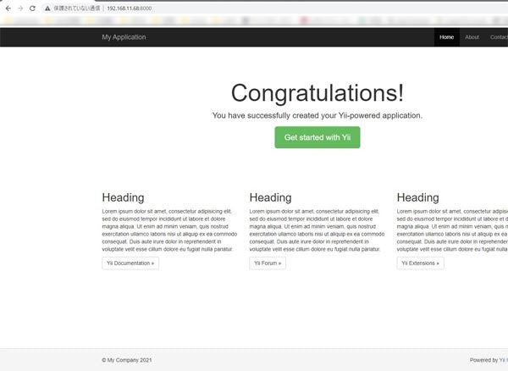The height and width of the screenshot is (371, 508).
Task: Click the Lorem ipsum paragraph above Yii Forum
Action: pos(317,230)
